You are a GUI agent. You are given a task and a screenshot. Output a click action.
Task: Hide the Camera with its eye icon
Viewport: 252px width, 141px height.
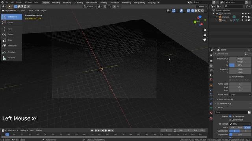coord(246,17)
